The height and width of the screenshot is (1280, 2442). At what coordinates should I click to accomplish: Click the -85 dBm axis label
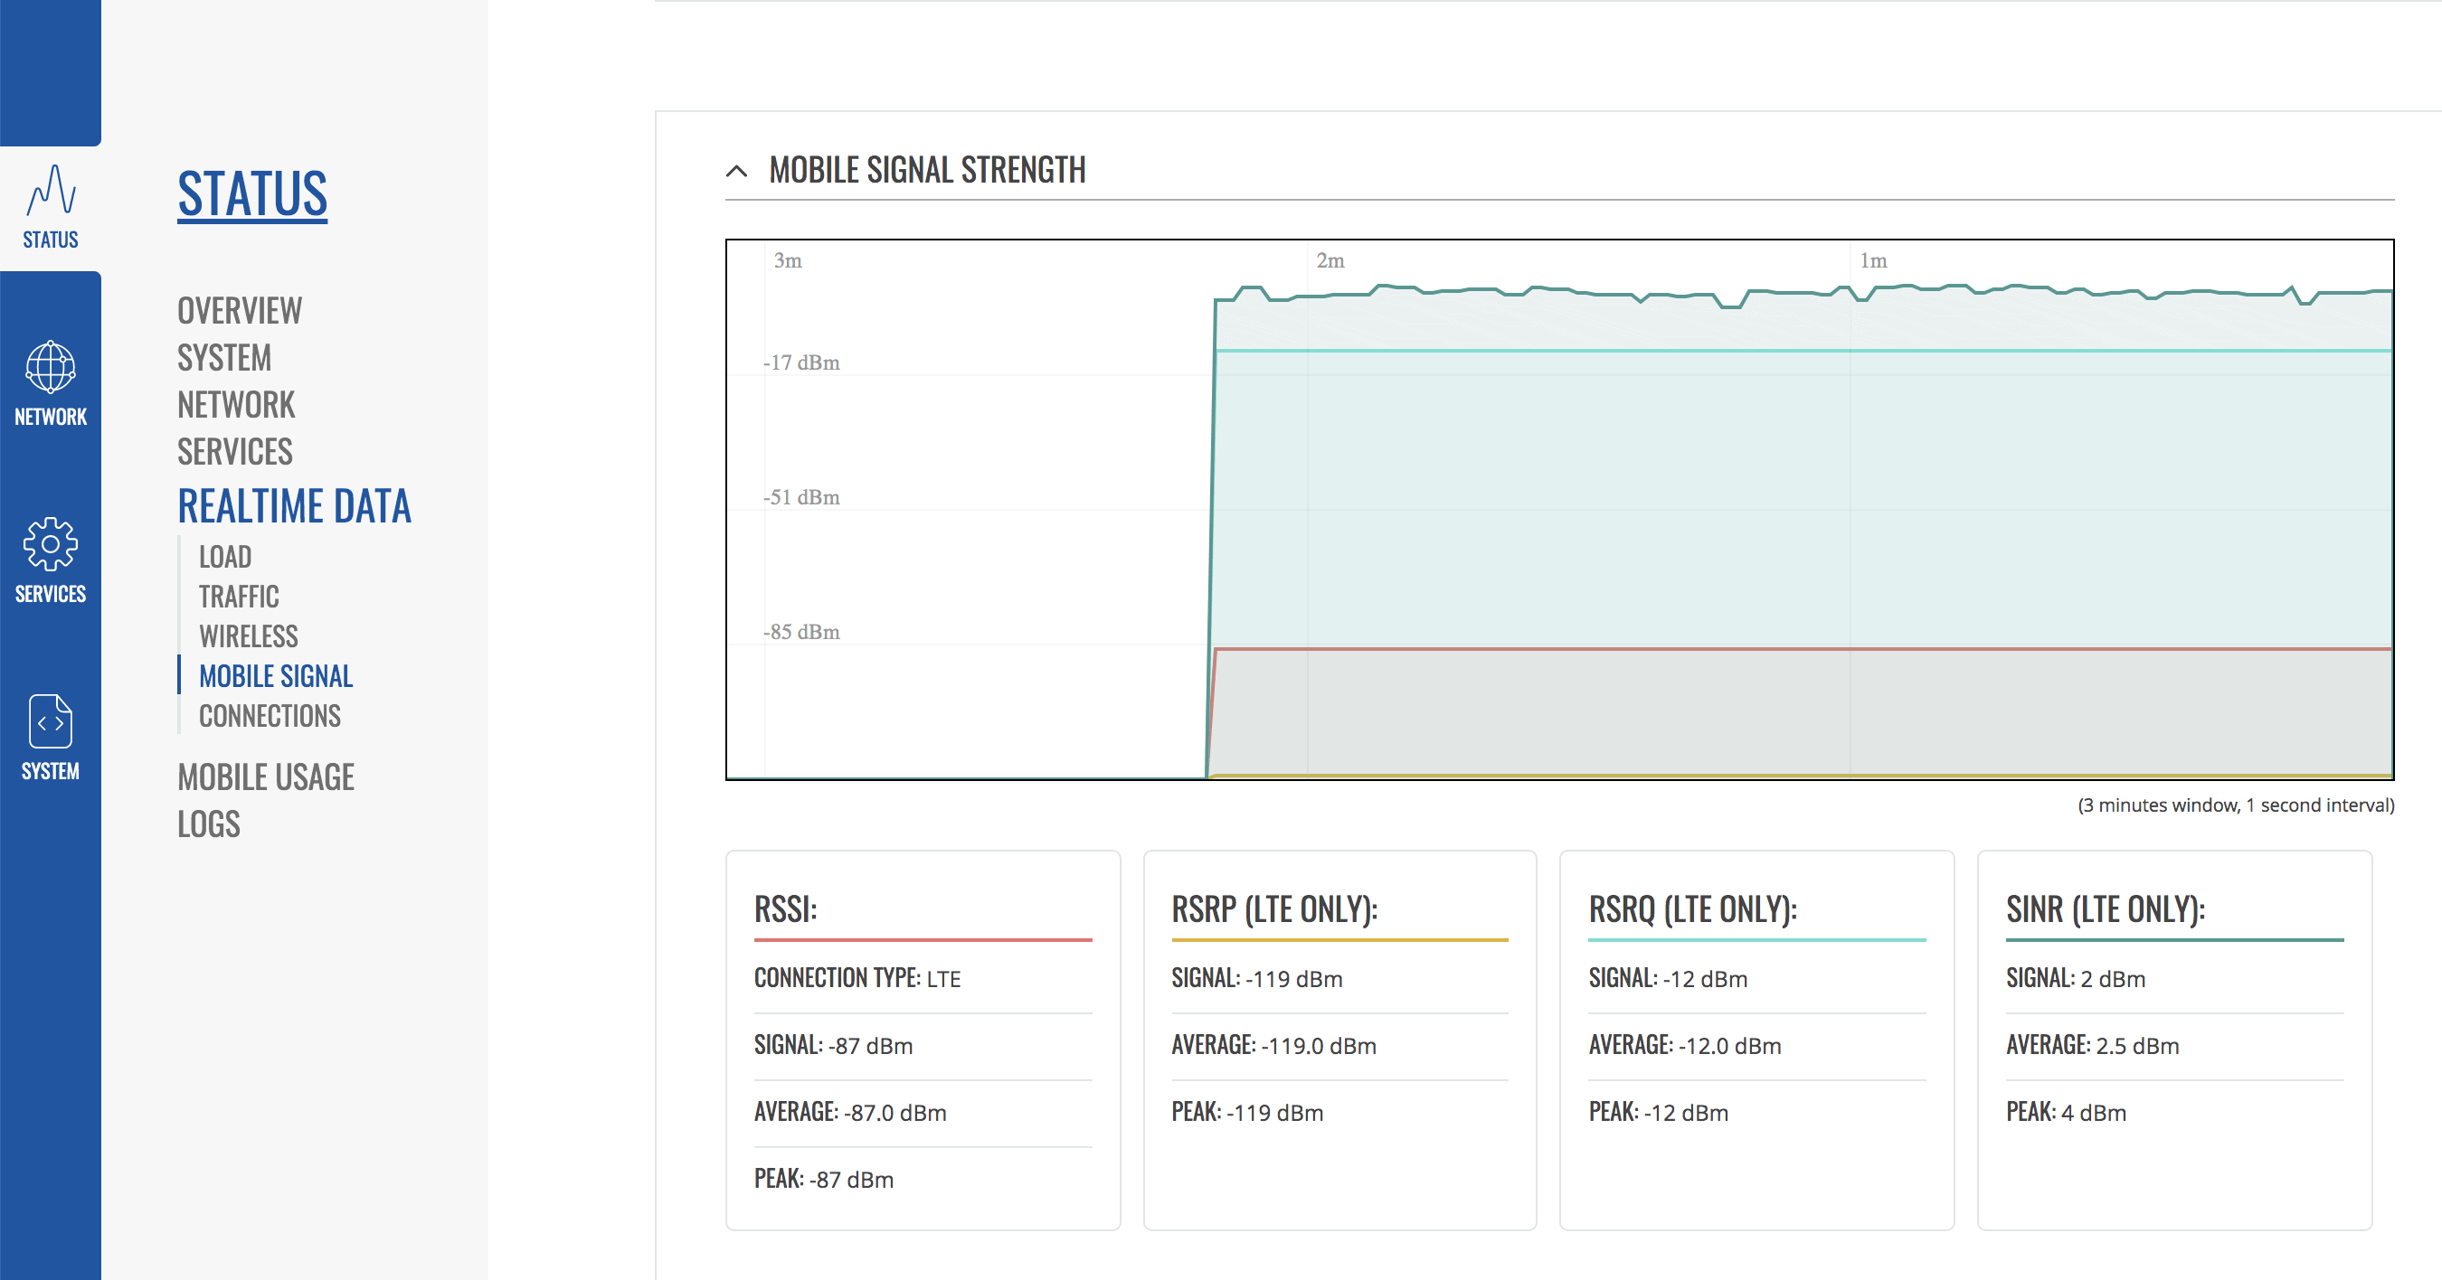802,632
